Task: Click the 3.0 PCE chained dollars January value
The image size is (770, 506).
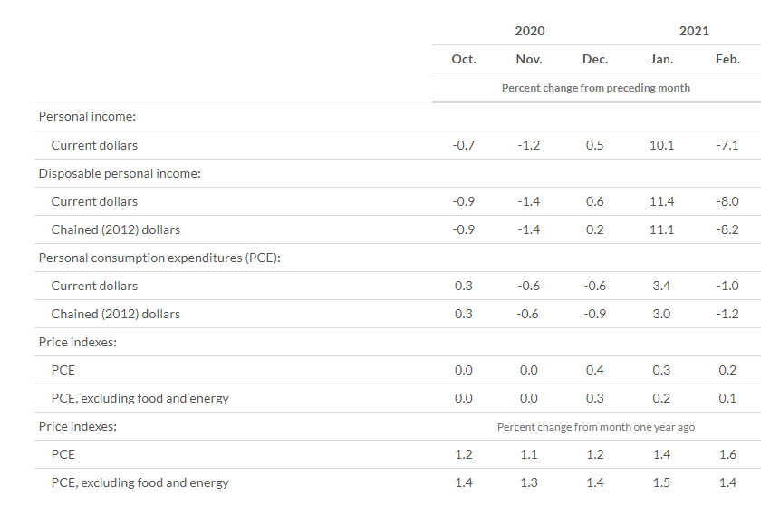Action: coord(661,314)
